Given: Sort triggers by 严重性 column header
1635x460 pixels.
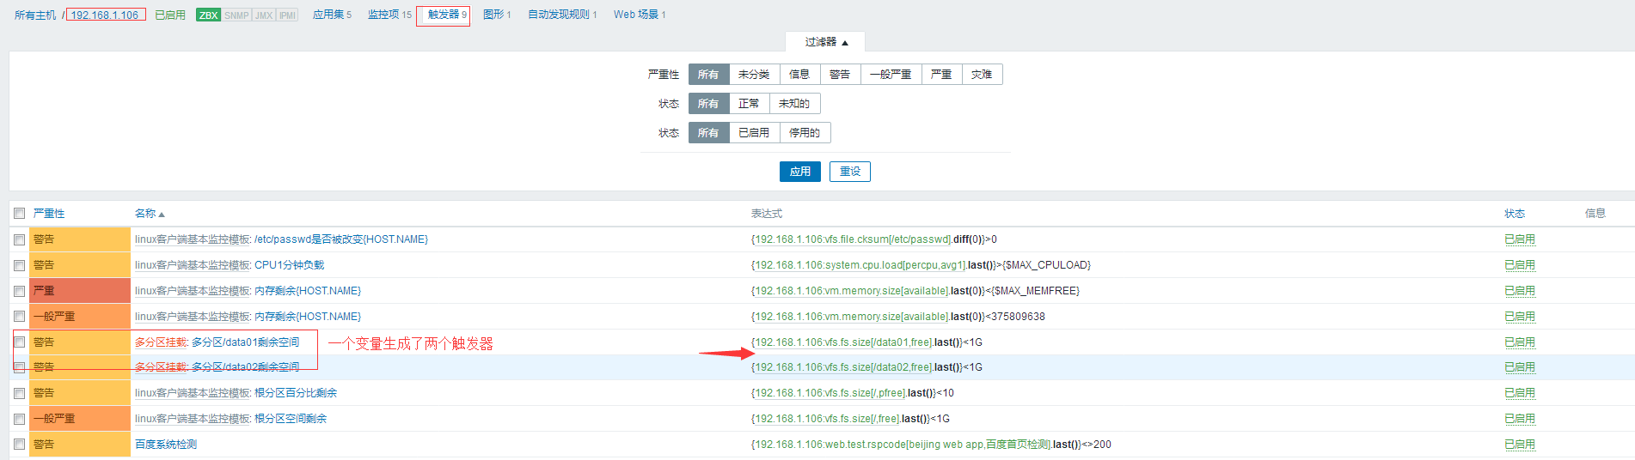Looking at the screenshot, I should click(x=49, y=214).
